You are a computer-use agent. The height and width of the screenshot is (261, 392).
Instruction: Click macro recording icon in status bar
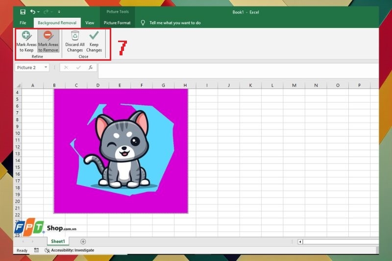(x=36, y=250)
